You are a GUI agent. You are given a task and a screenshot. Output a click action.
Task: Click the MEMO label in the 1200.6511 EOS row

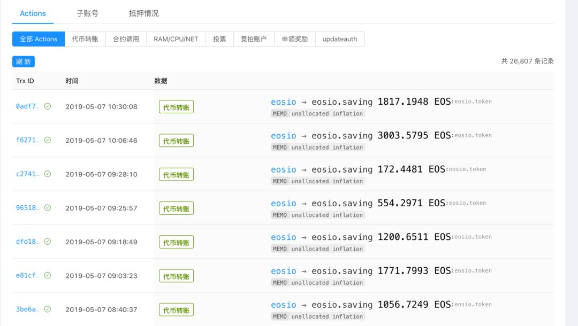coord(280,249)
